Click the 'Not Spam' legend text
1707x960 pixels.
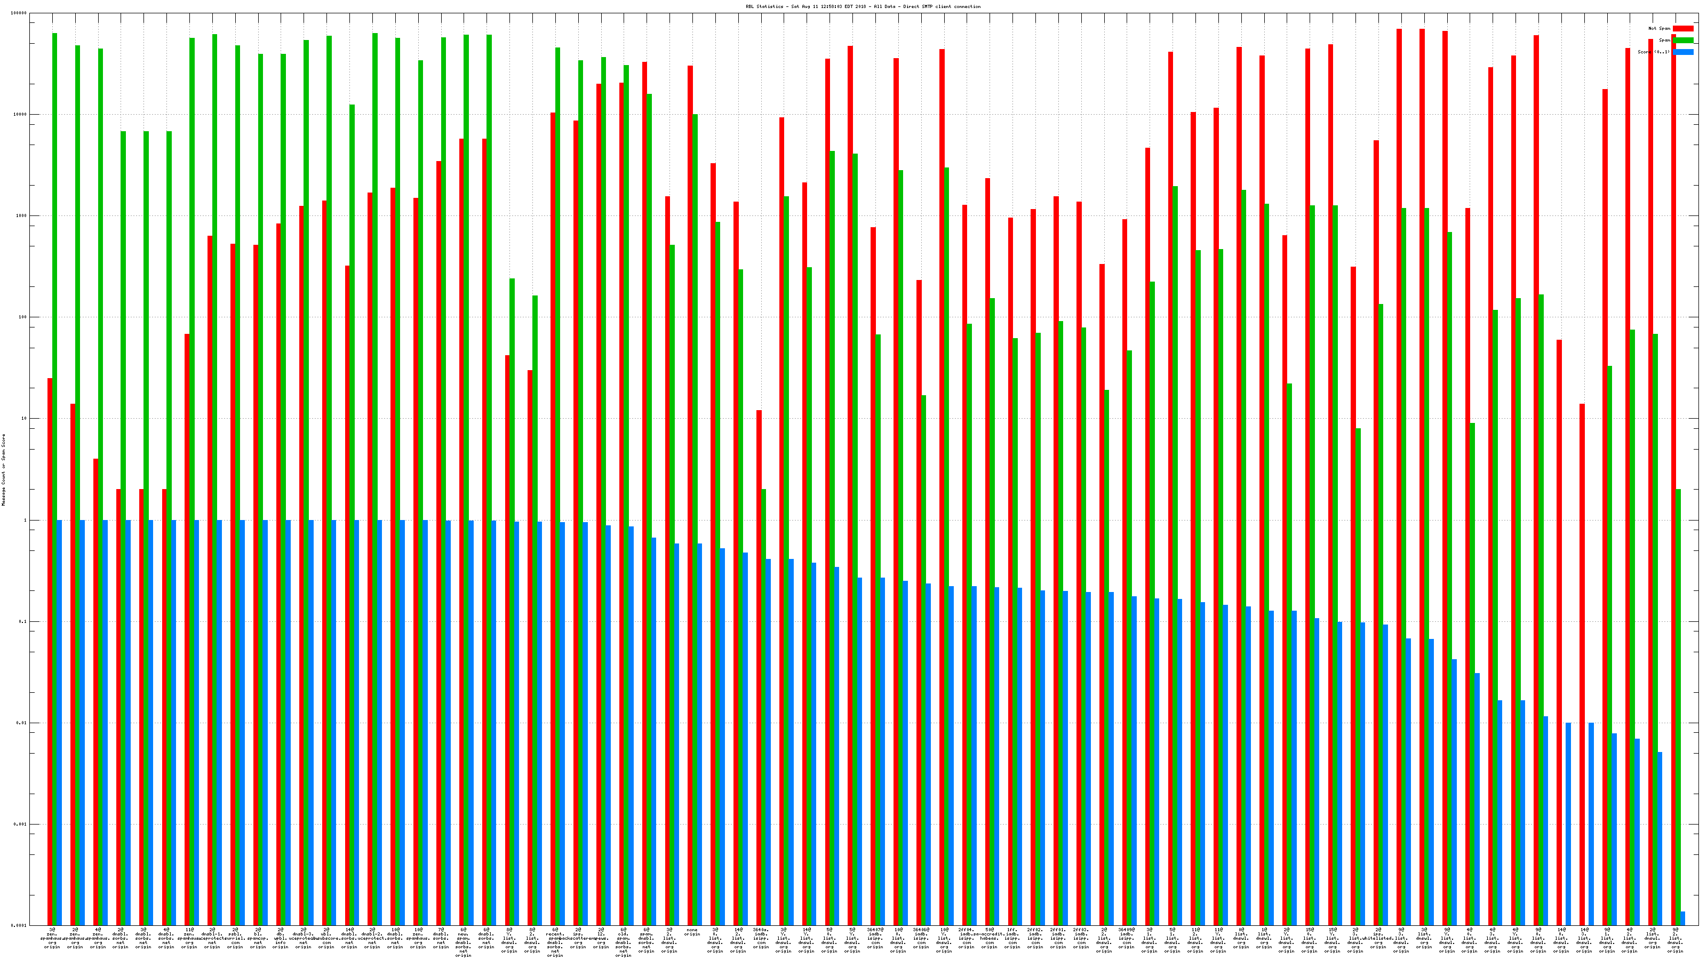(1660, 28)
